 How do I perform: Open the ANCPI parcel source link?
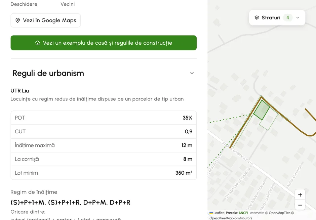point(243,213)
